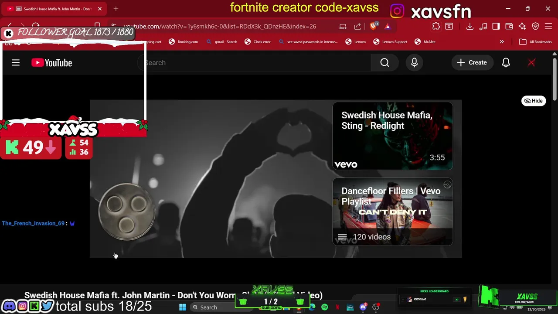Click the Instagram xavsfn overlay logo
The width and height of the screenshot is (558, 314).
coord(397,11)
